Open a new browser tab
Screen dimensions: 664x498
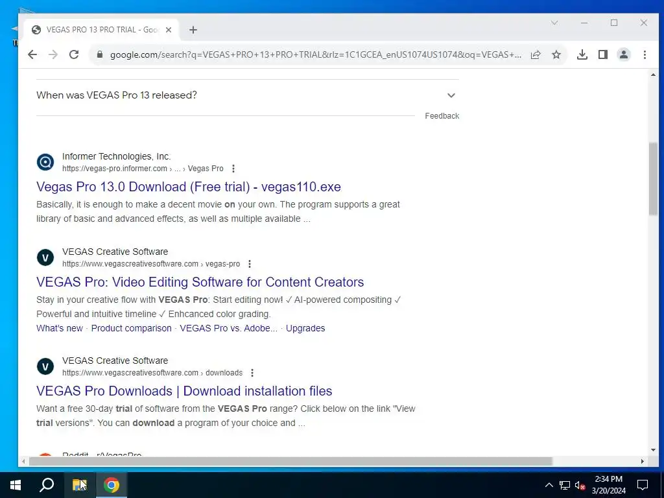click(193, 30)
